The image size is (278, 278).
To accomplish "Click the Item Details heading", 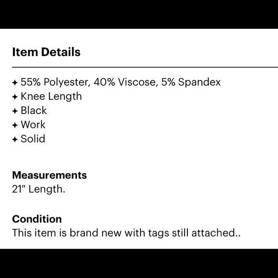I will (x=46, y=52).
